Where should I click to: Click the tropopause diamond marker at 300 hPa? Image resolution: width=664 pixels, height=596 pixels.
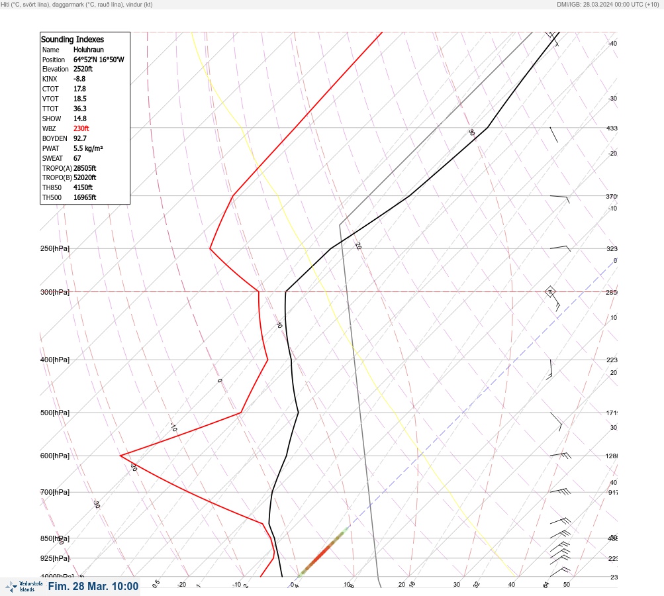click(x=550, y=292)
